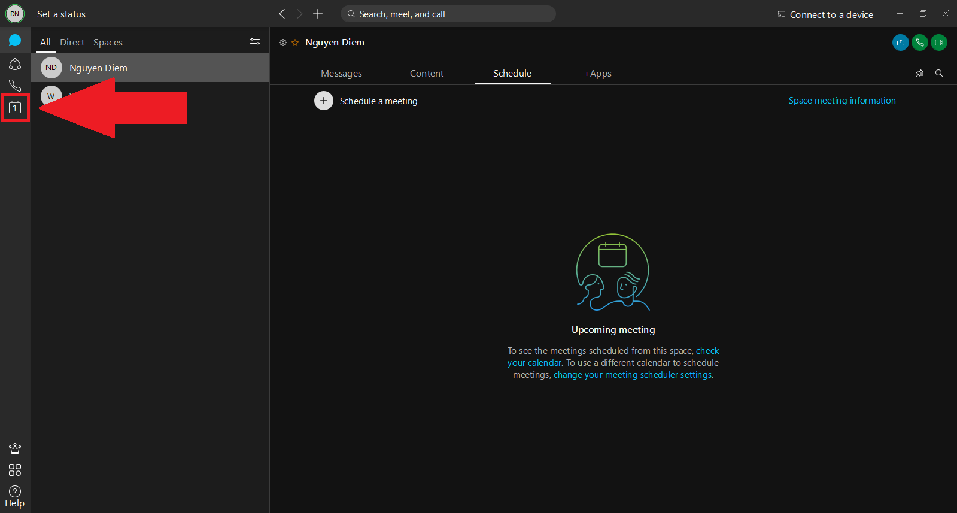Viewport: 957px width, 513px height.
Task: Open the plus menu beside navigation arrows
Action: point(318,14)
